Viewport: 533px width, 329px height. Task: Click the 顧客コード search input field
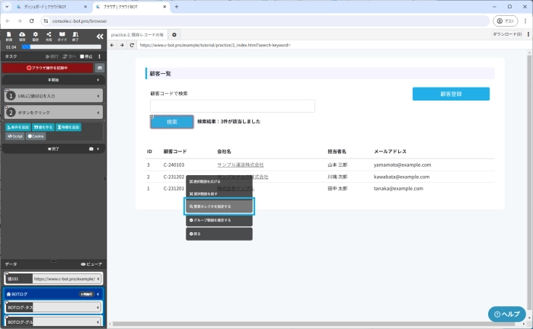(x=232, y=106)
